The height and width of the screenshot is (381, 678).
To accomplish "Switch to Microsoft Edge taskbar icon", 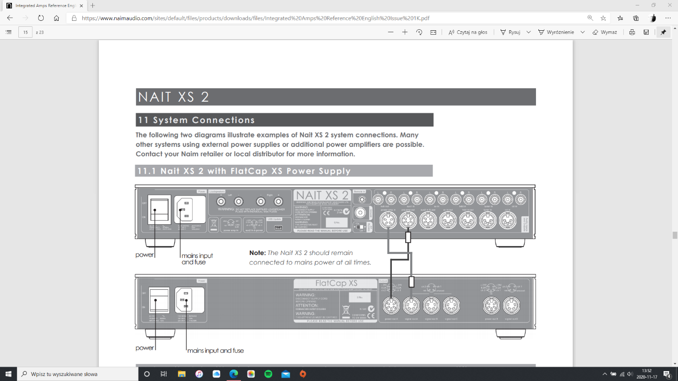I will coord(233,374).
